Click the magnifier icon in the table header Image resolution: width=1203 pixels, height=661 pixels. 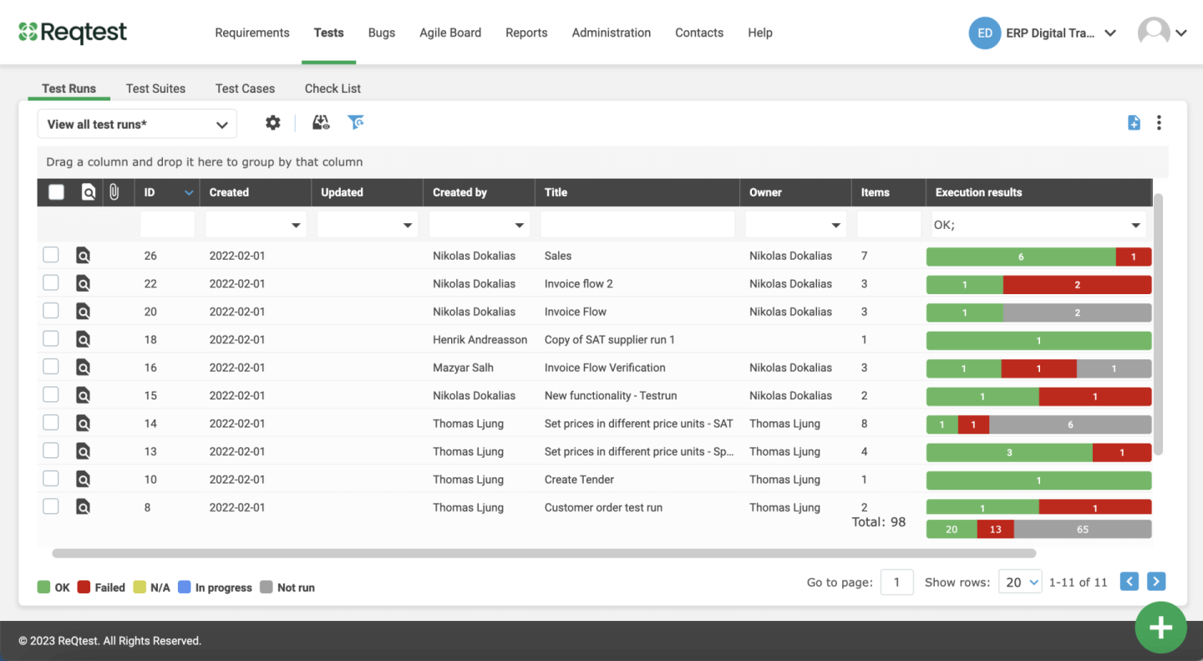[89, 192]
